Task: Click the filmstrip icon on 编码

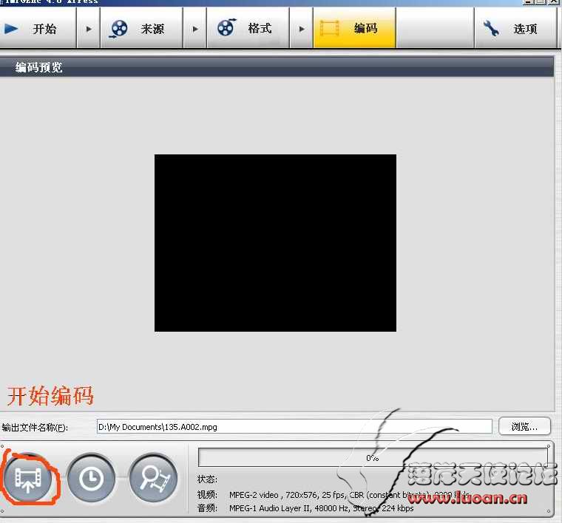Action: 329,28
